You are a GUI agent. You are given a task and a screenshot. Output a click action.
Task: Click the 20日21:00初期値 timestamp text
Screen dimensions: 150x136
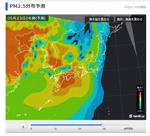click(x=135, y=7)
